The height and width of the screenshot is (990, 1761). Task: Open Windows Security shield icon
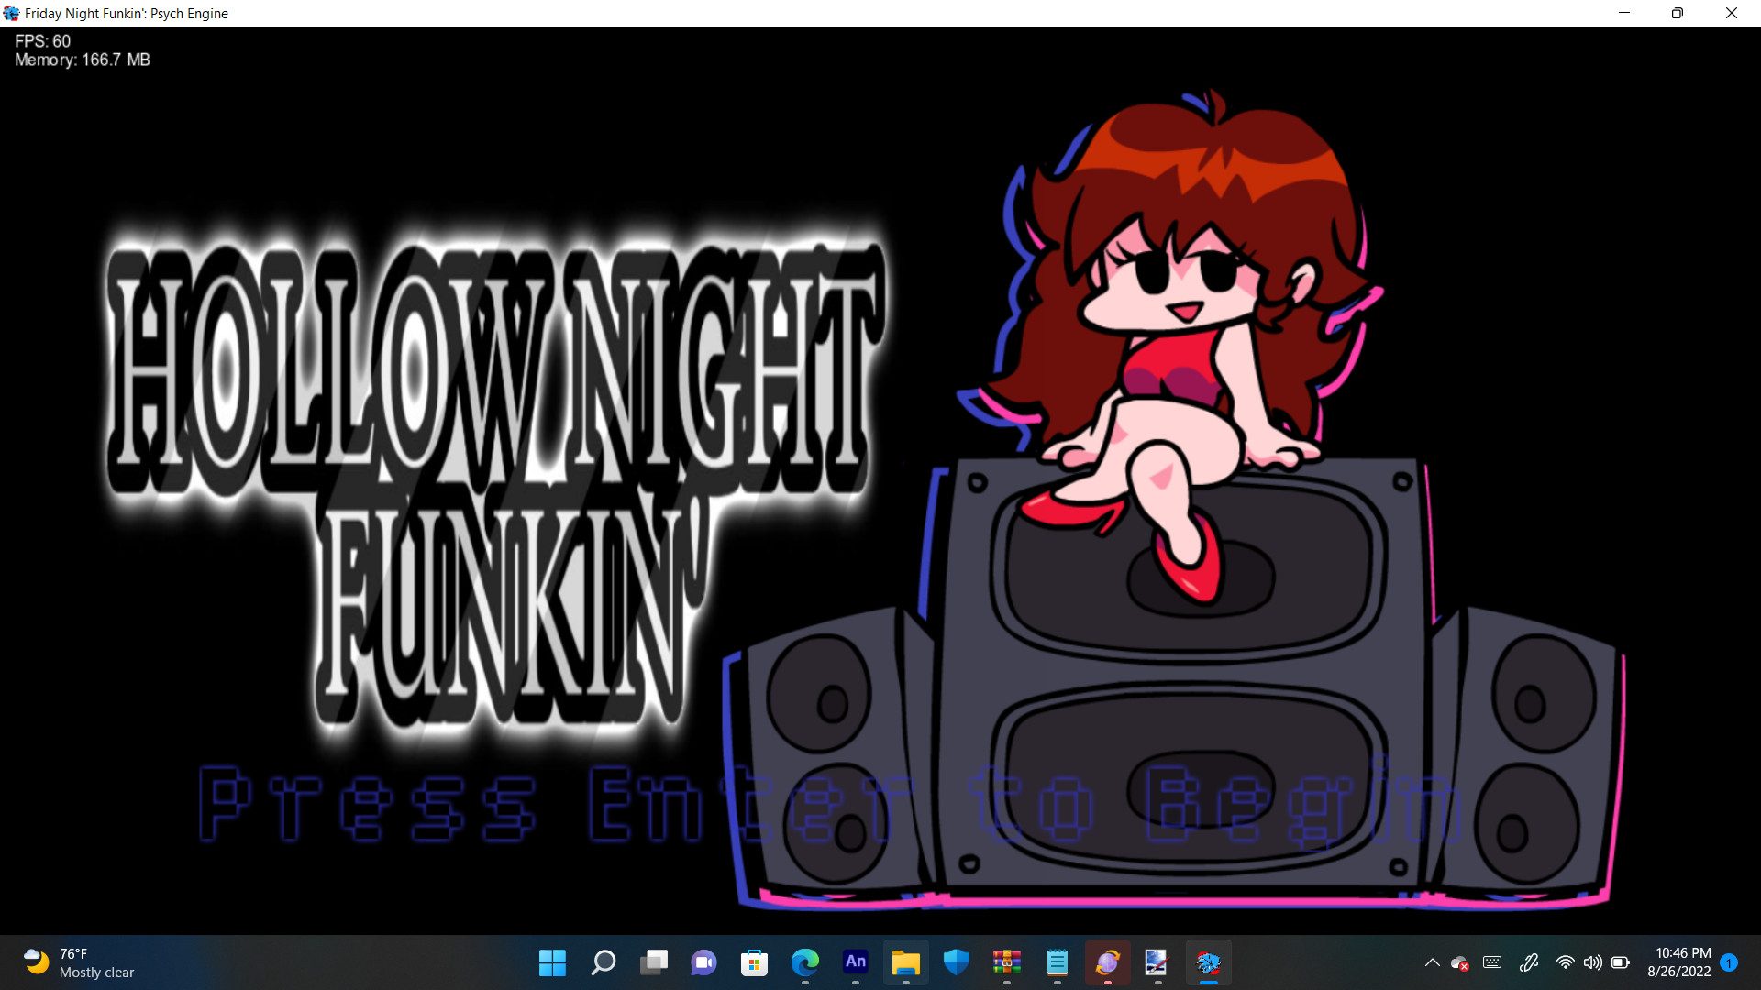956,962
